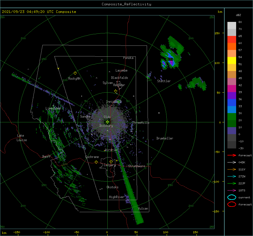Click the Drumheller town label
This screenshot has height=236, width=253.
pos(165,138)
